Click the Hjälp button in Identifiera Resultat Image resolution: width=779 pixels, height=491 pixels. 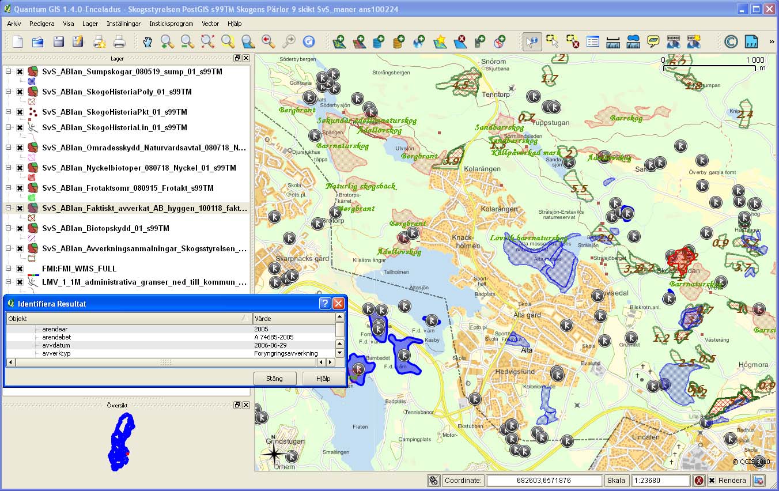pos(323,379)
